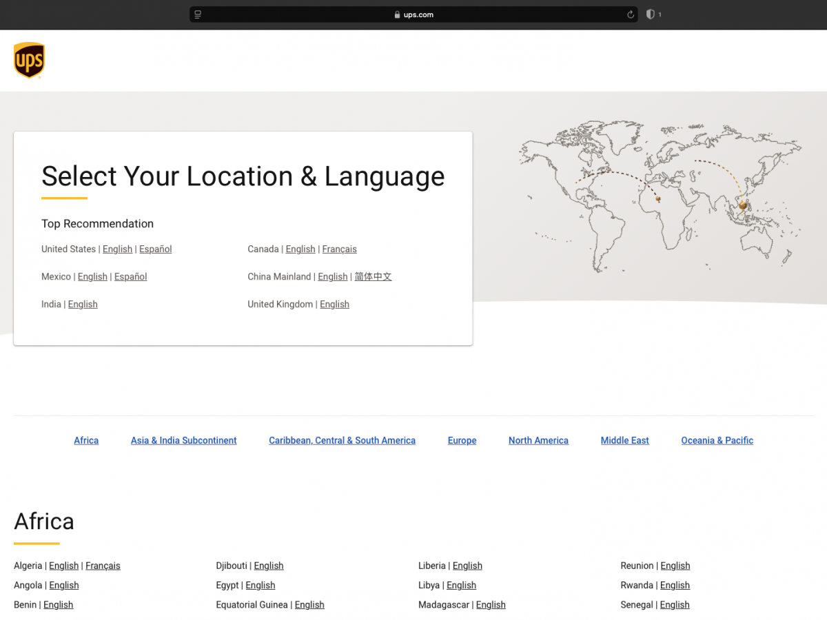The width and height of the screenshot is (827, 620).
Task: Jump to the Africa region section
Action: (x=86, y=440)
